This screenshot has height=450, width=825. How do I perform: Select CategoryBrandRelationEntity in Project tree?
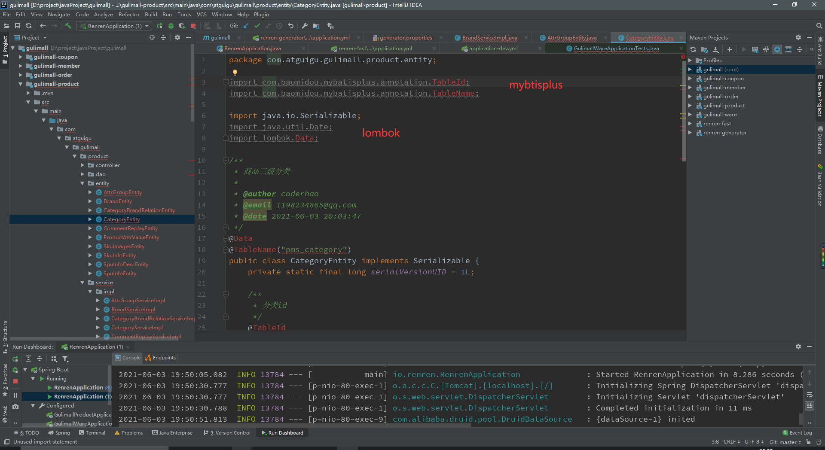pos(139,210)
